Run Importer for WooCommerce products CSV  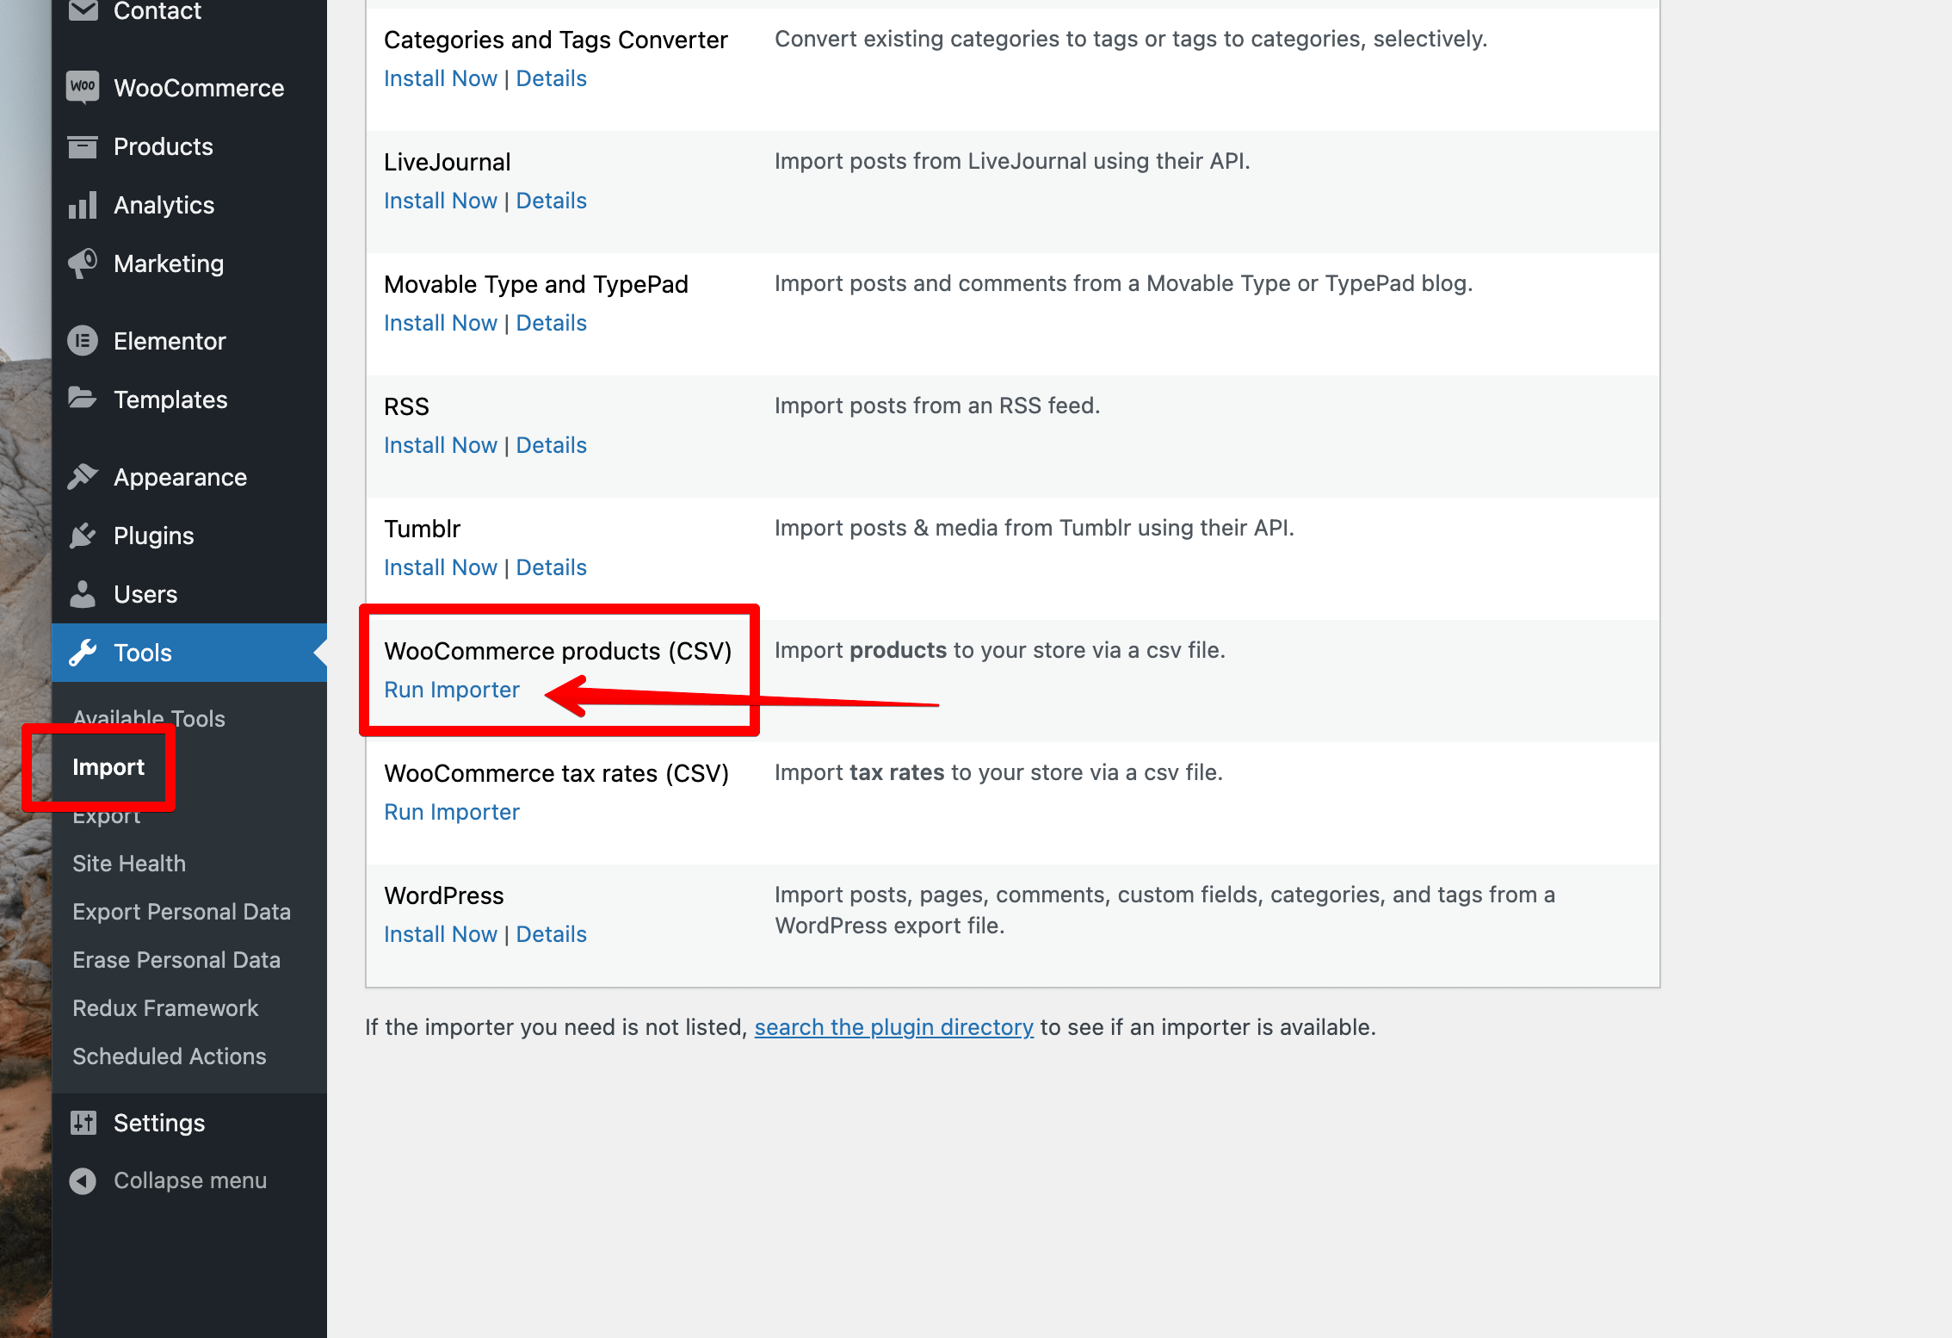tap(452, 690)
